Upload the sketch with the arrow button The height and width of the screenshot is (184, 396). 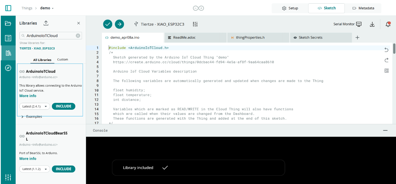[119, 24]
